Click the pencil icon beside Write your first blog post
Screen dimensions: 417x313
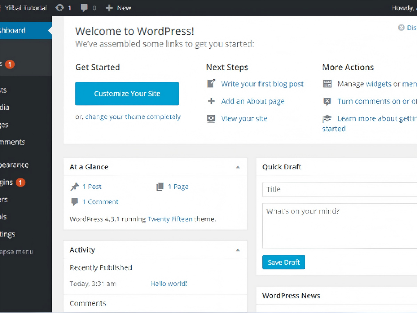(211, 84)
